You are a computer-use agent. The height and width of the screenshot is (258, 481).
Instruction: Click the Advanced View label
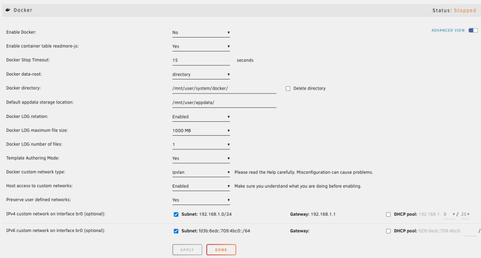tap(448, 30)
